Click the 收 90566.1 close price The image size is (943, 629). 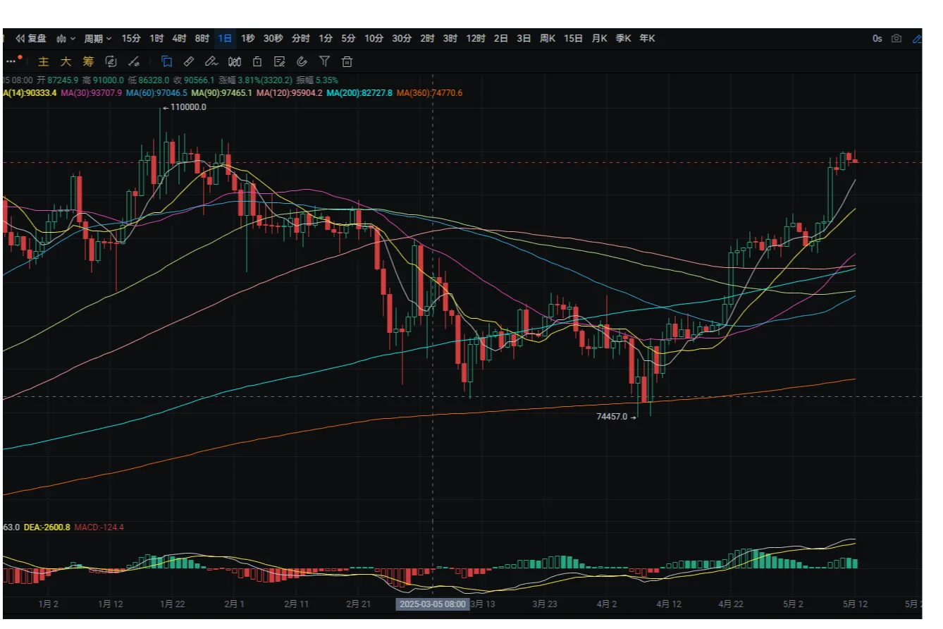tap(195, 81)
